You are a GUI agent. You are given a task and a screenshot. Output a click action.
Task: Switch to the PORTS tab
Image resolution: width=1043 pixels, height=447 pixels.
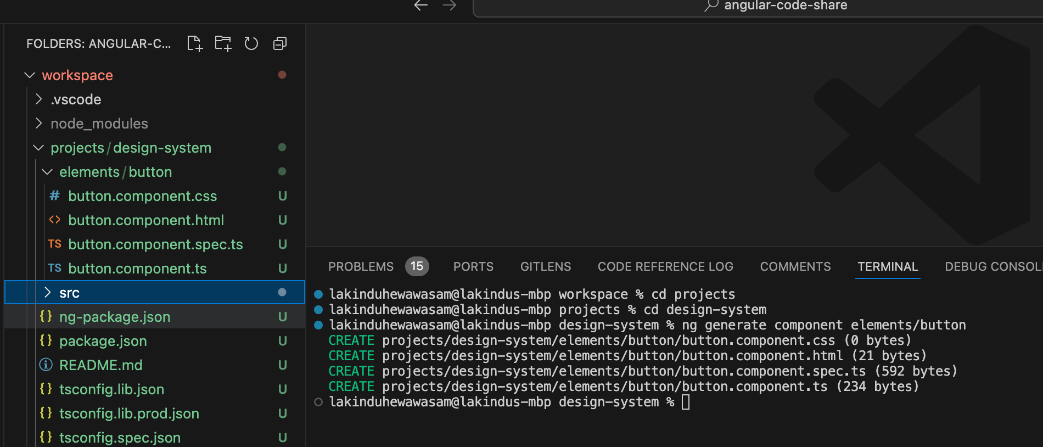pyautogui.click(x=473, y=266)
